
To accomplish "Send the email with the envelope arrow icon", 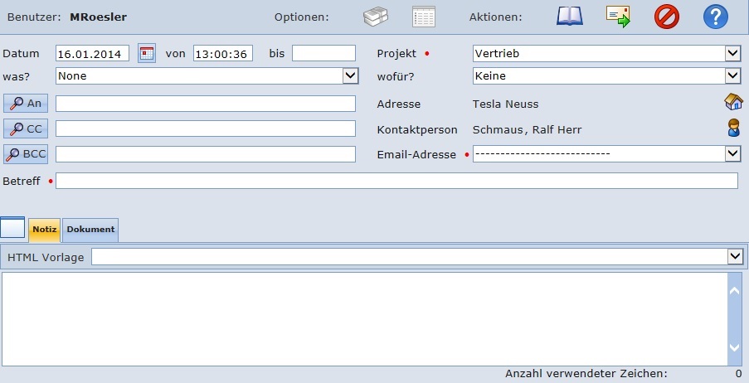I will pos(618,17).
